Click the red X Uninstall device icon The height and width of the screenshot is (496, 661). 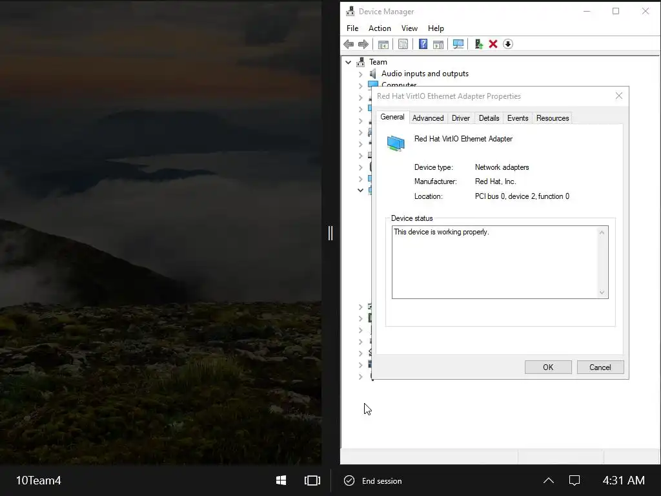[x=493, y=44]
